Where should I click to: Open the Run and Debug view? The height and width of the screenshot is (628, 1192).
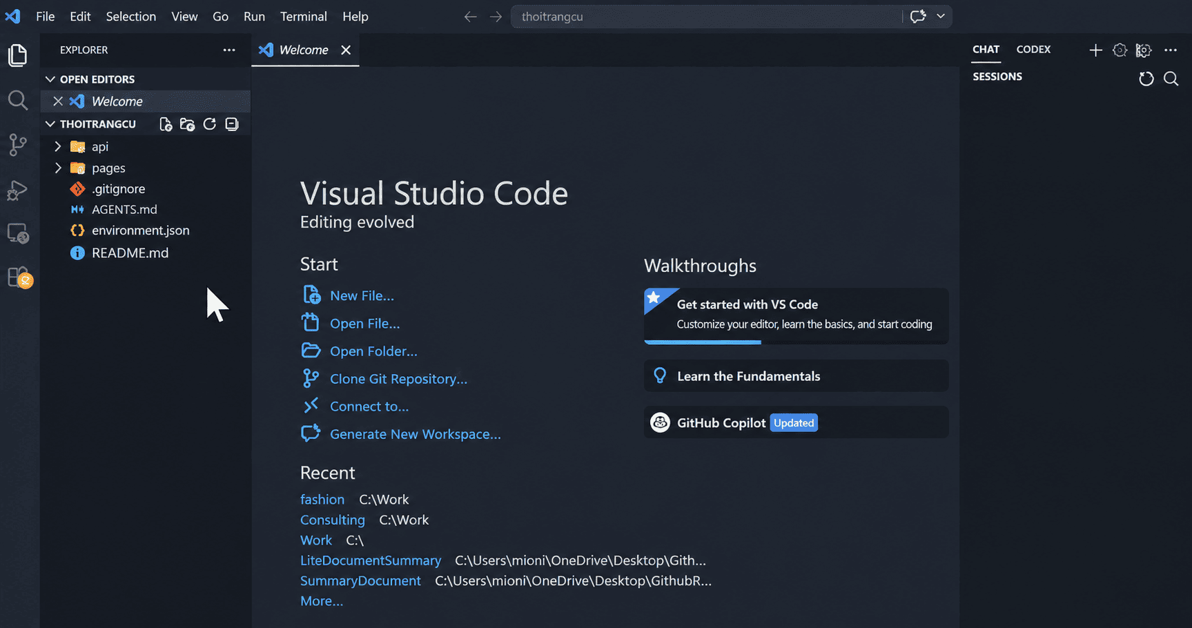pos(18,190)
